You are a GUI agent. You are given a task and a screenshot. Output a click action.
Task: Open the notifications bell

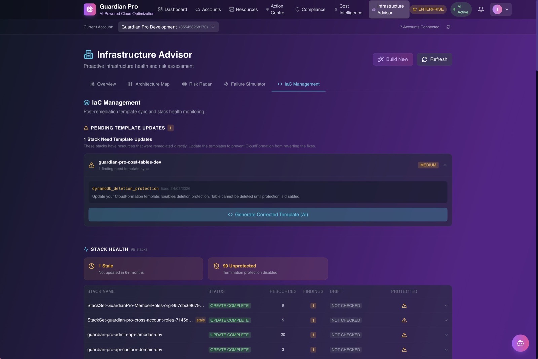[481, 9]
